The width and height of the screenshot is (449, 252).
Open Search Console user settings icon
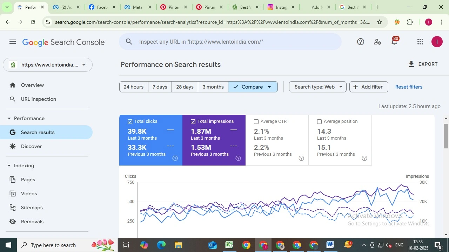tap(377, 42)
